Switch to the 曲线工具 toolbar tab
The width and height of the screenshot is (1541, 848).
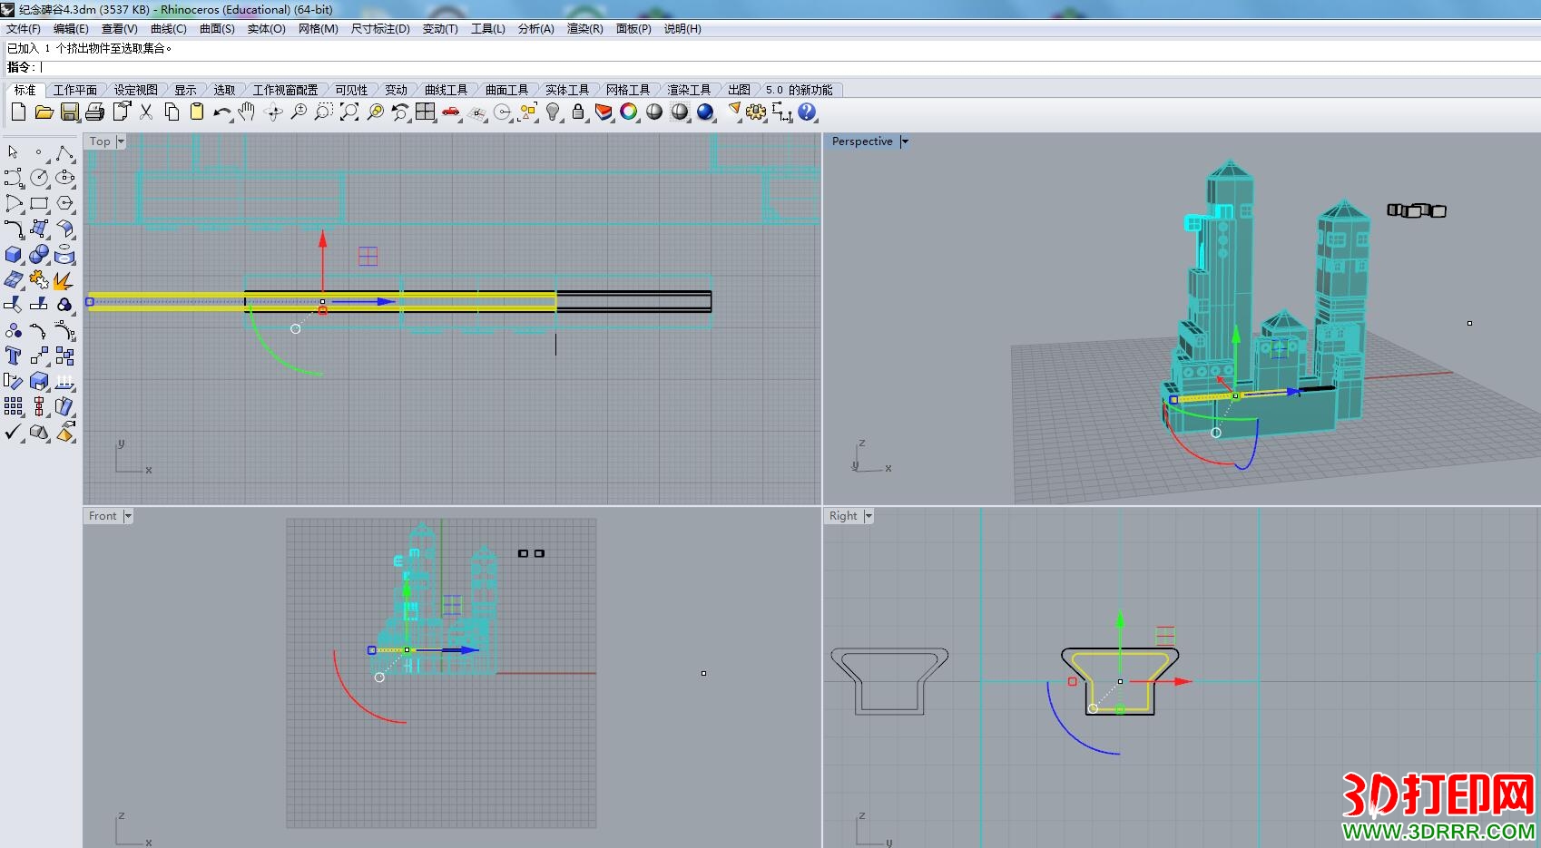pos(446,90)
